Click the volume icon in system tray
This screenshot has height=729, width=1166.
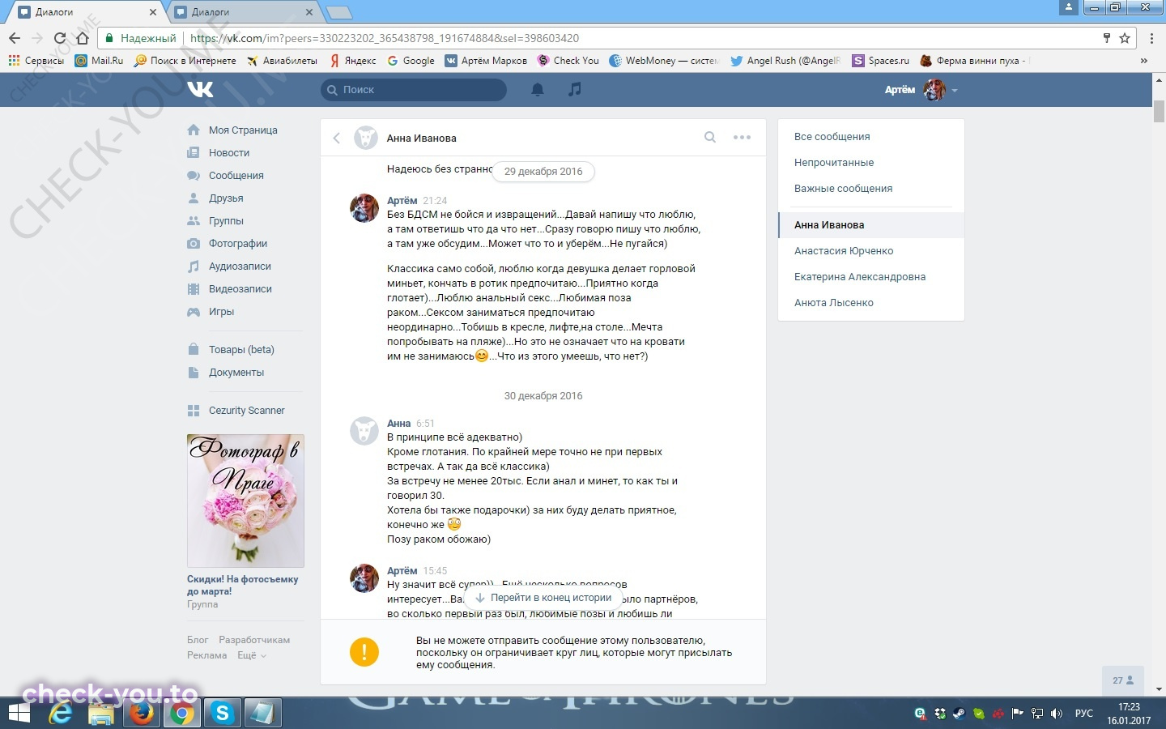(1056, 714)
